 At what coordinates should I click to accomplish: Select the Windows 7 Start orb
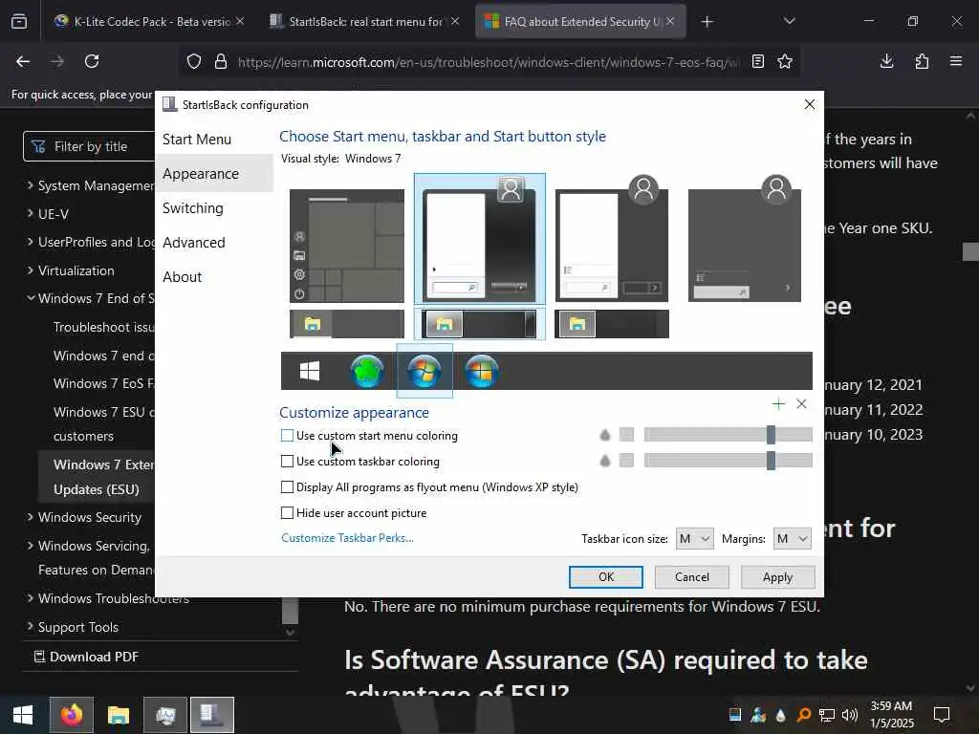point(424,371)
